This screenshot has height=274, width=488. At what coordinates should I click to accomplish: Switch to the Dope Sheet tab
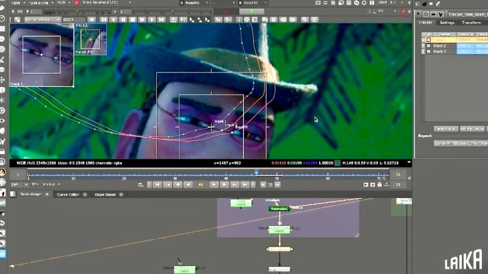[105, 194]
